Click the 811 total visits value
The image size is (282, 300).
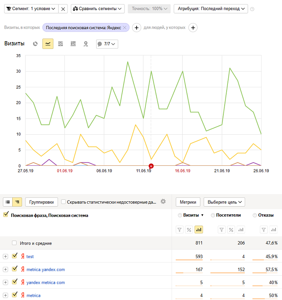pos(199,243)
